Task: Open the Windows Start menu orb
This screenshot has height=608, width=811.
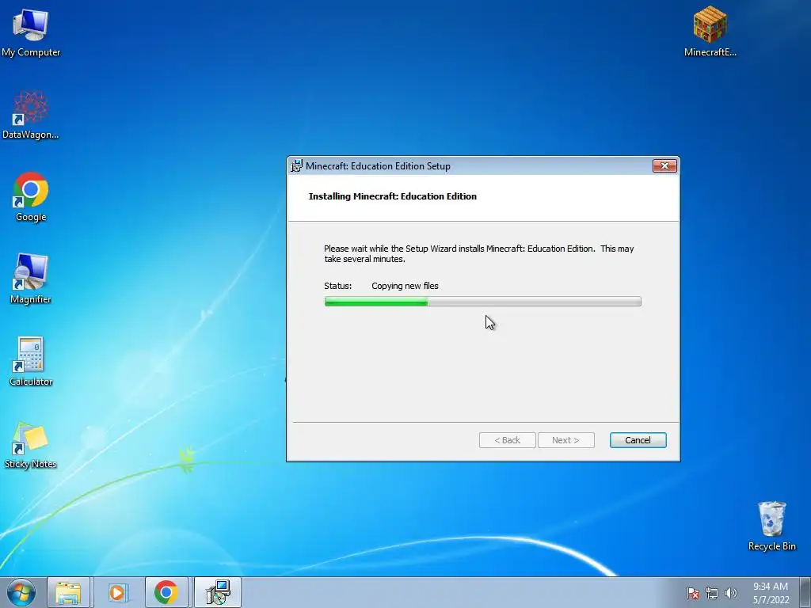Action: coord(21,592)
